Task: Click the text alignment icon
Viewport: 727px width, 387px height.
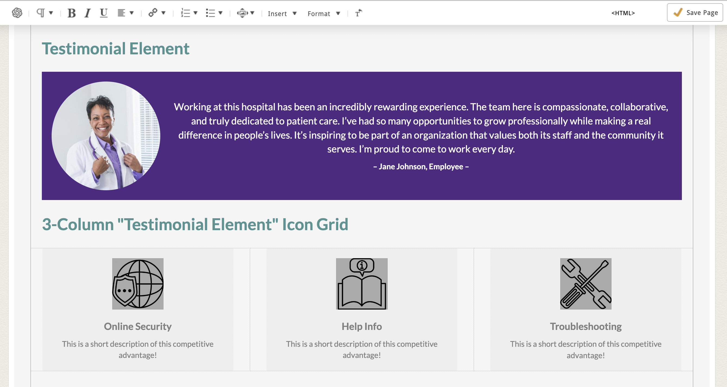Action: [121, 13]
